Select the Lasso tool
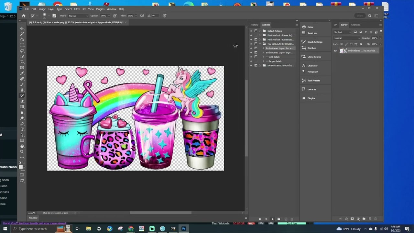This screenshot has width=414, height=233. click(x=22, y=51)
